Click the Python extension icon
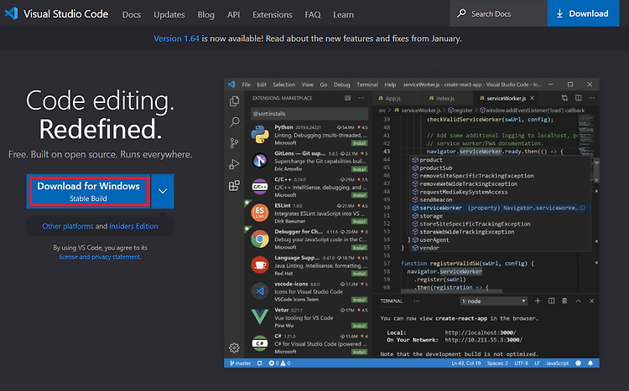The image size is (629, 391). (x=260, y=134)
